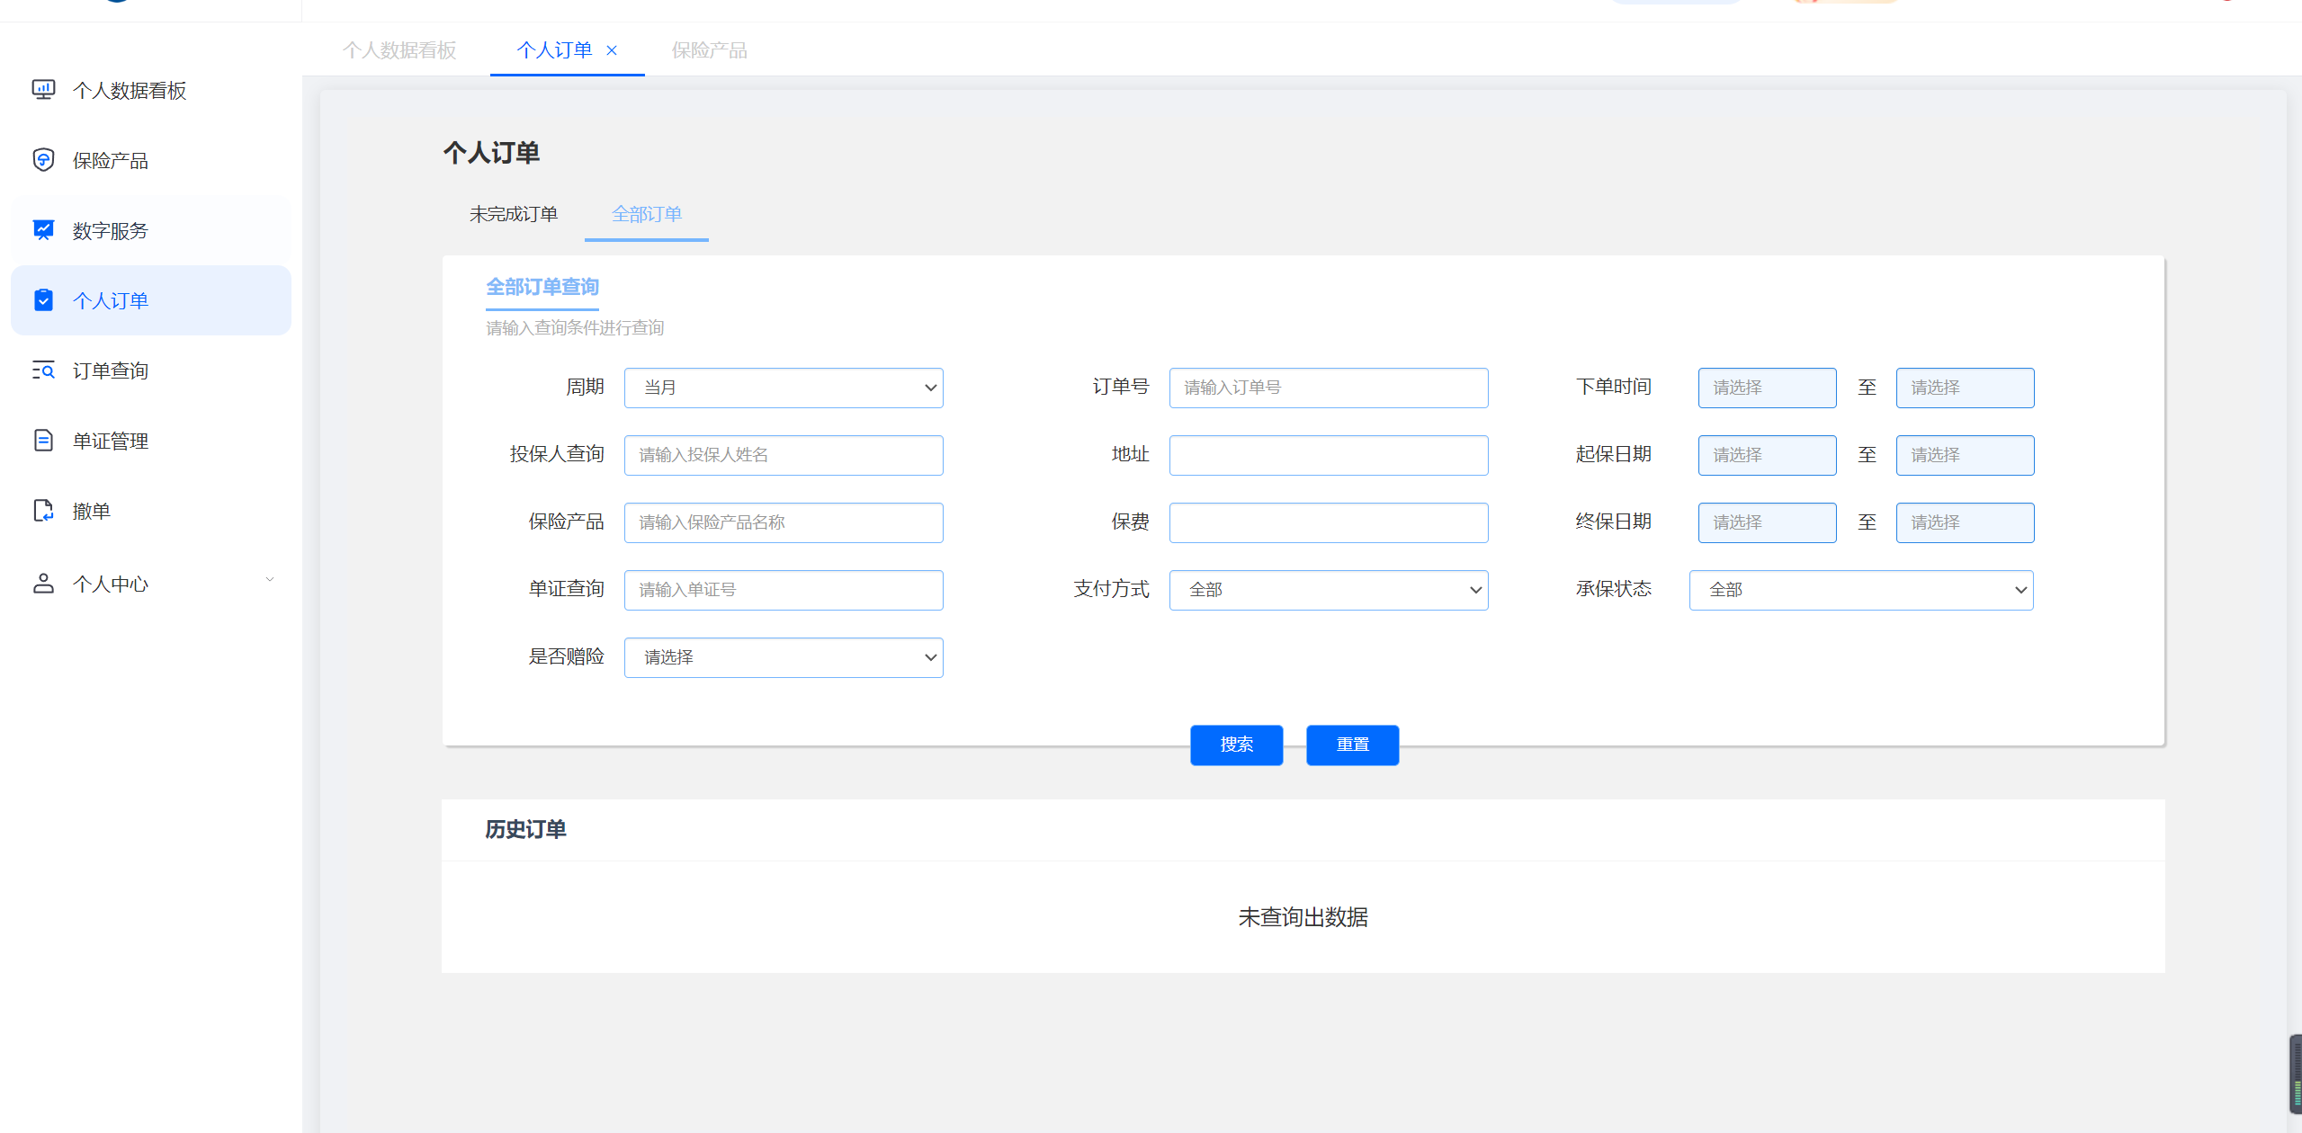Select the 个人订单 top tab
2302x1133 pixels.
click(x=554, y=50)
